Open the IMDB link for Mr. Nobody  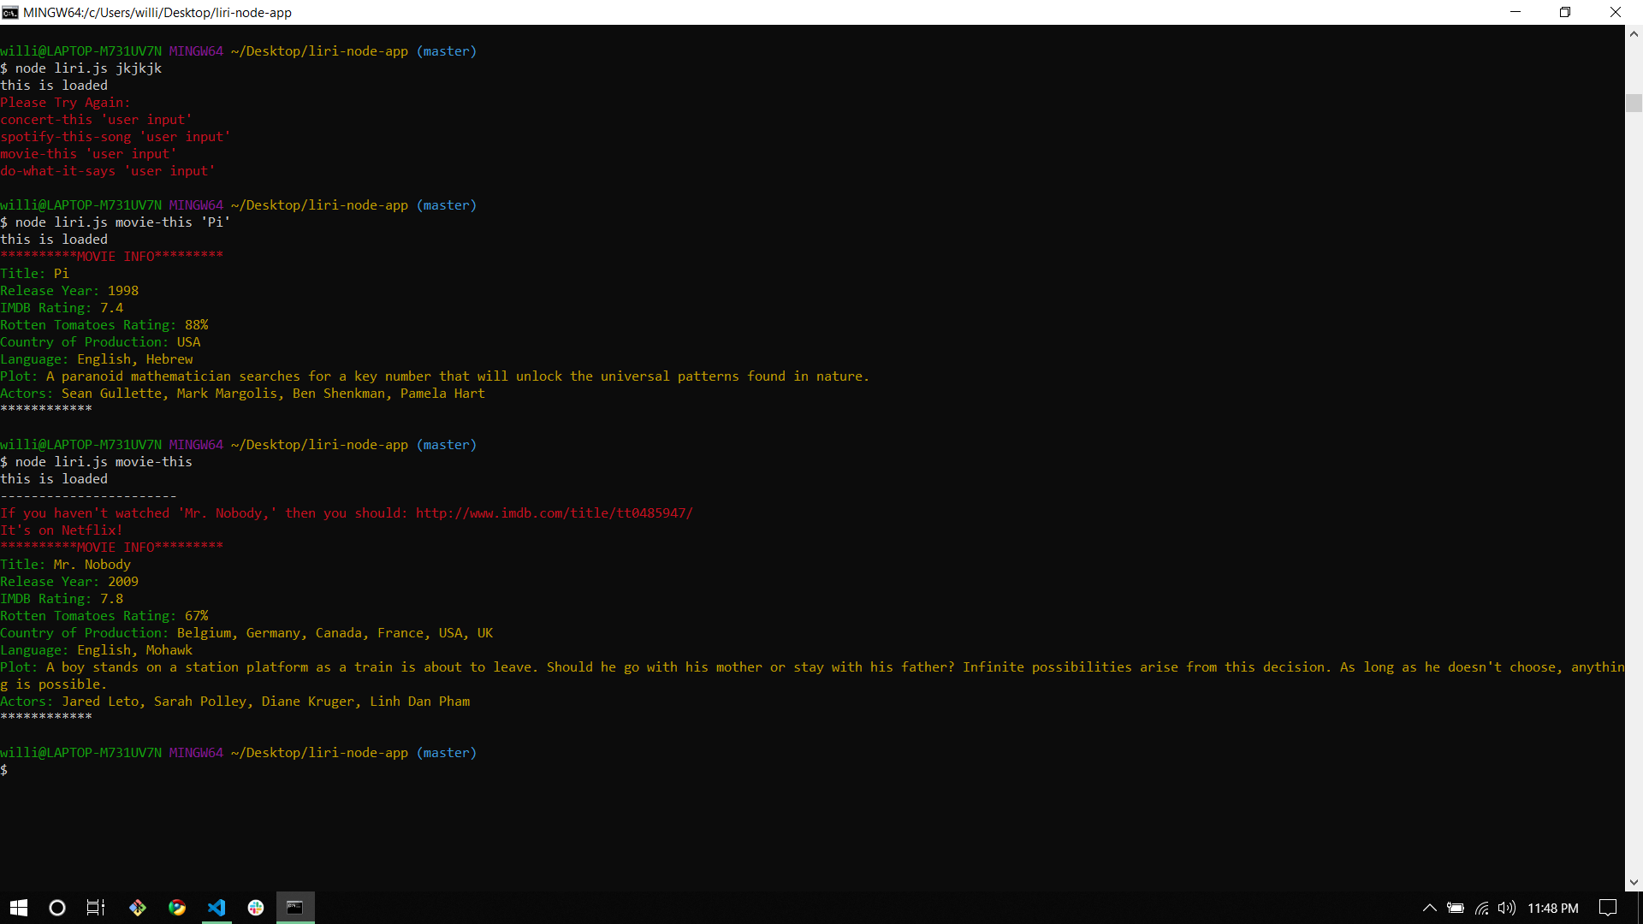(x=553, y=512)
